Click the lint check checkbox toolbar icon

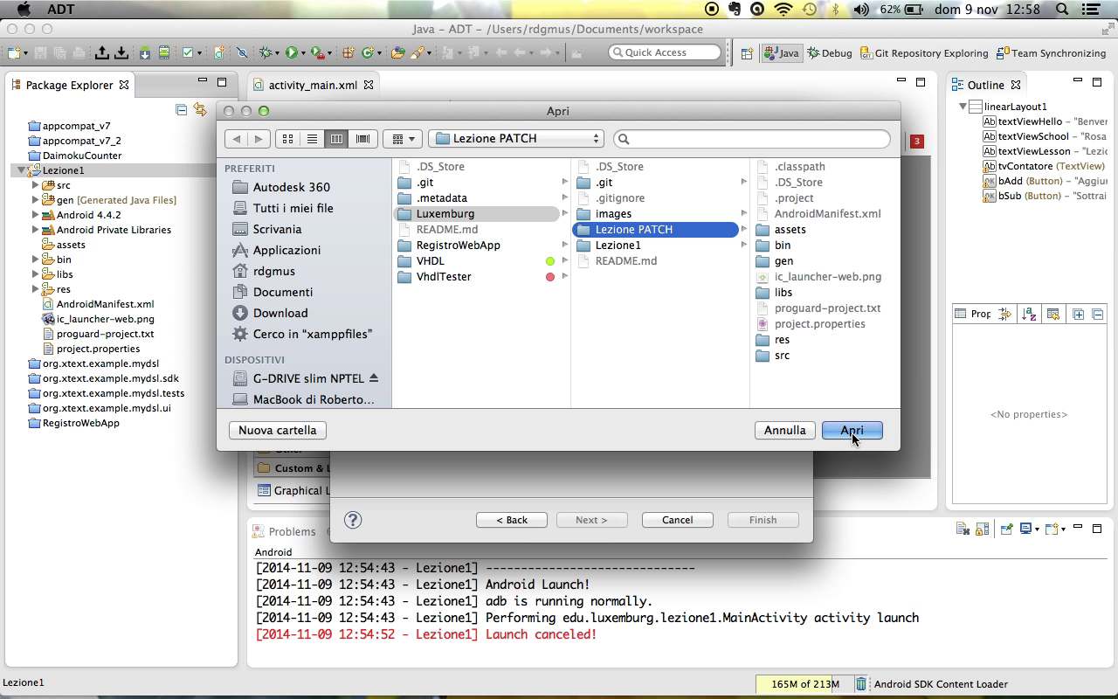click(187, 52)
